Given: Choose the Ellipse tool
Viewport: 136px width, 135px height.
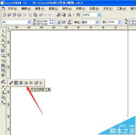Looking at the screenshot, I should pos(3,60).
